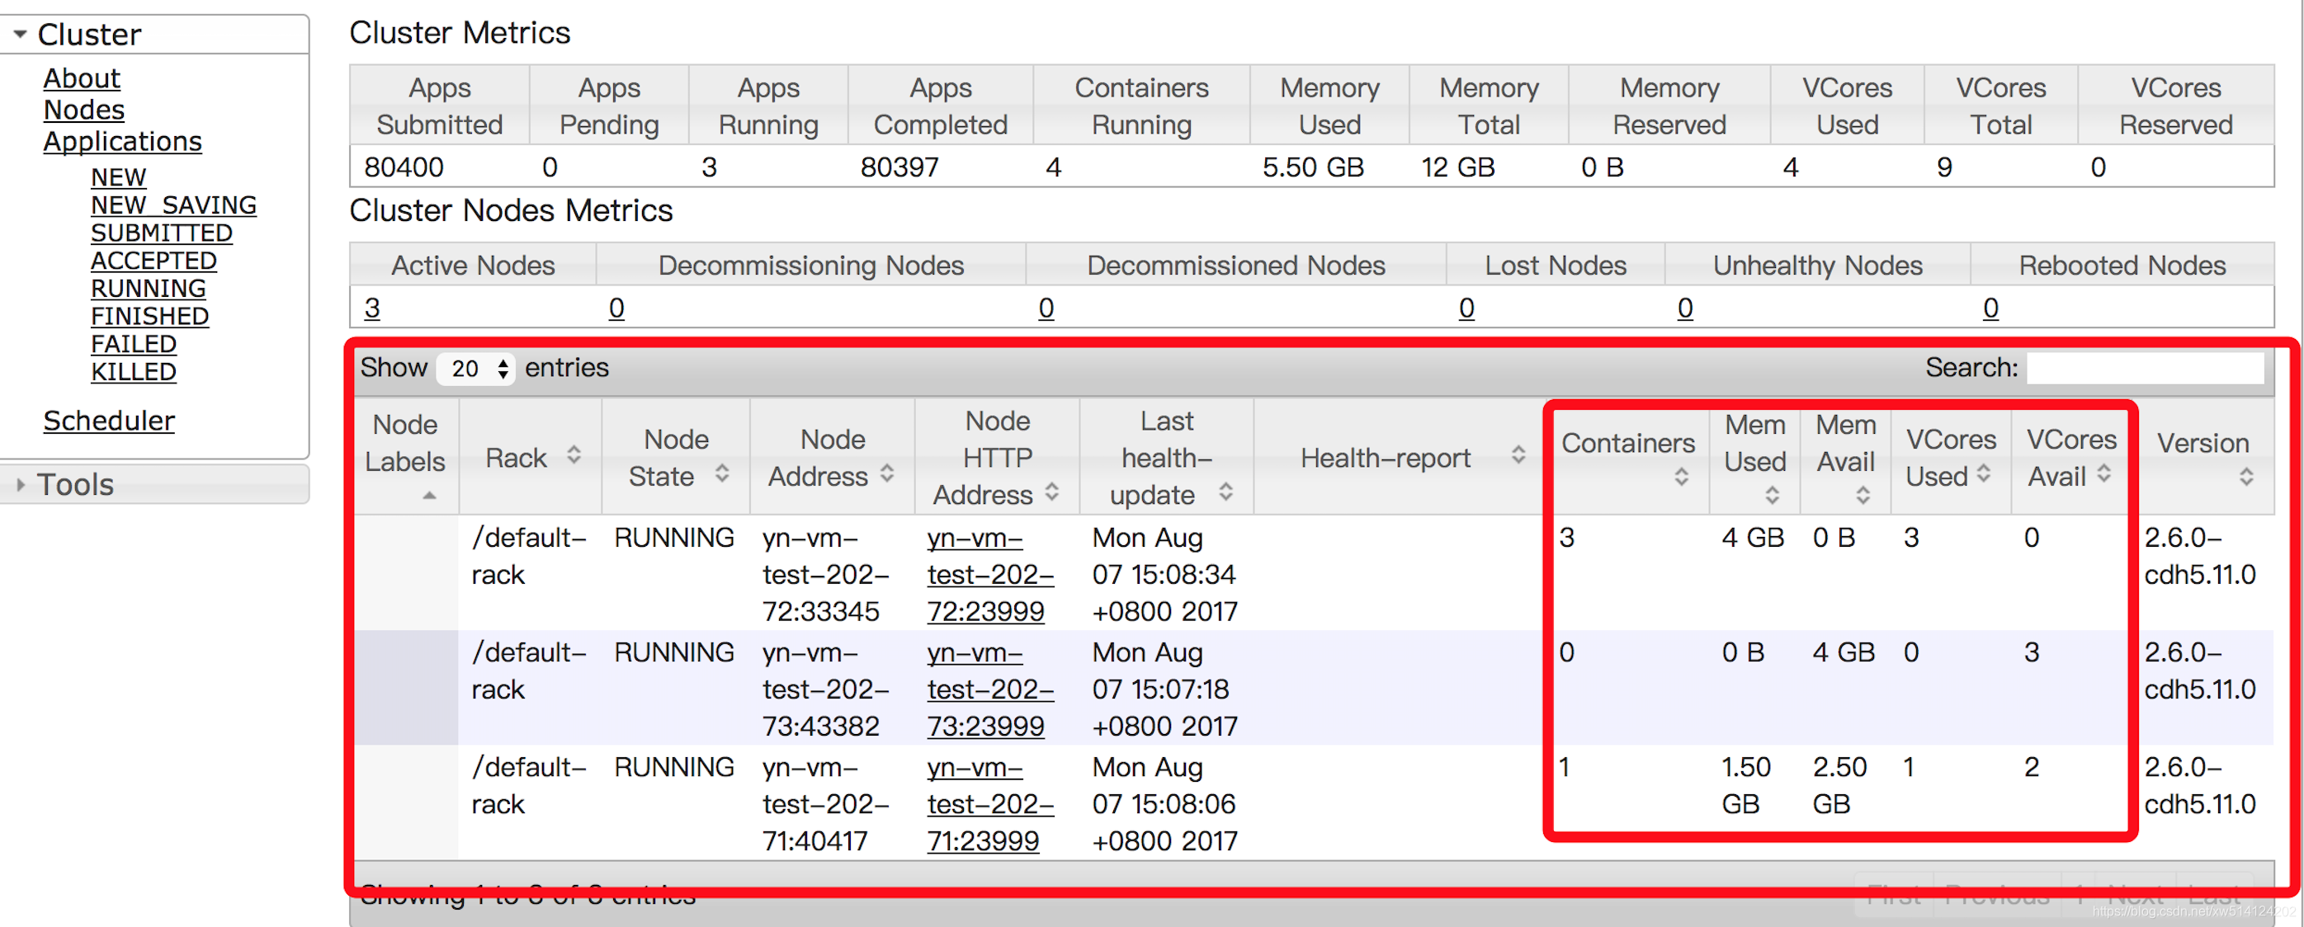Select node address yn-vm-test-202-72:33345

(x=825, y=575)
